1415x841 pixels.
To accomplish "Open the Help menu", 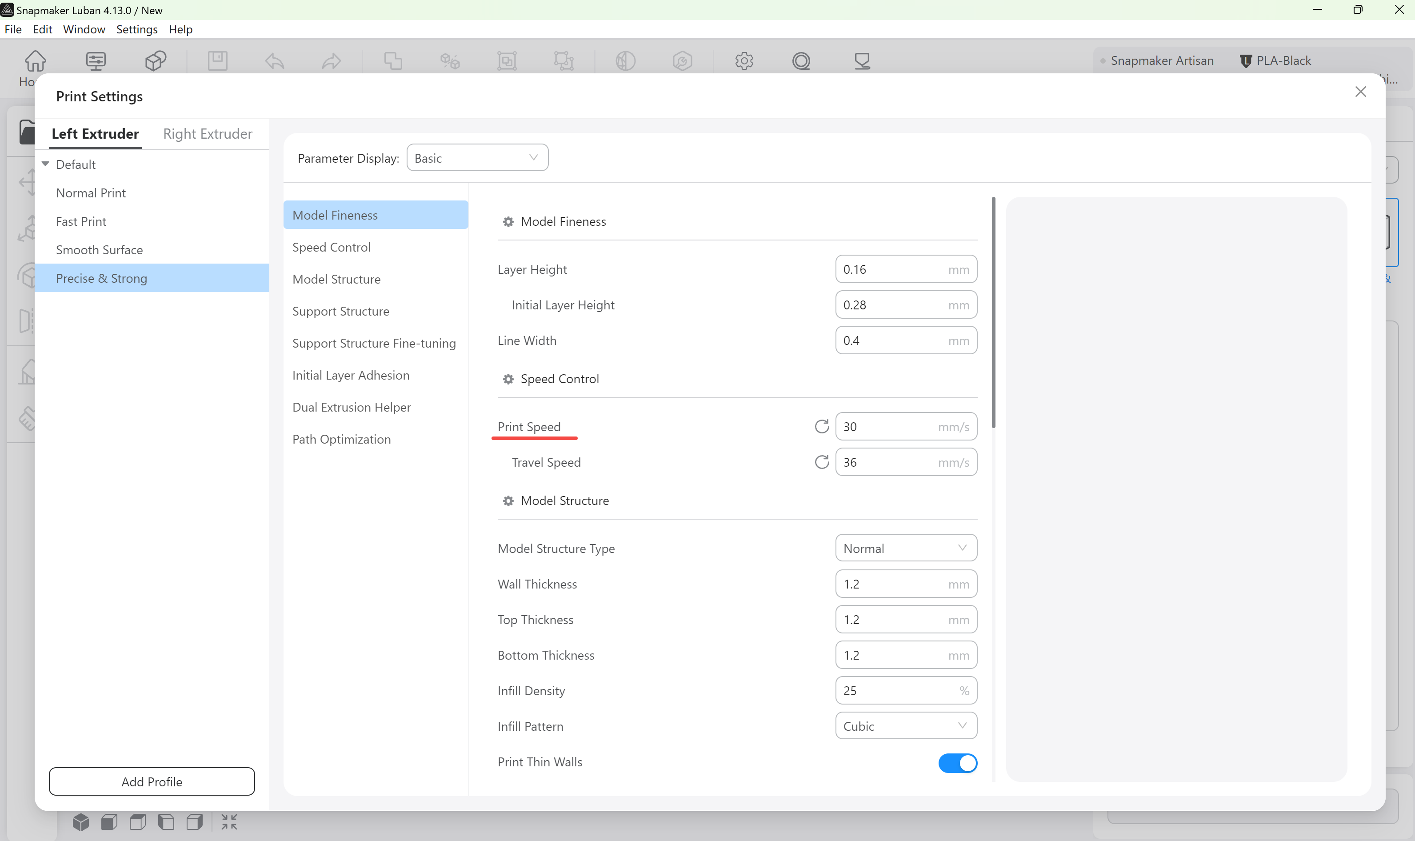I will [x=180, y=29].
